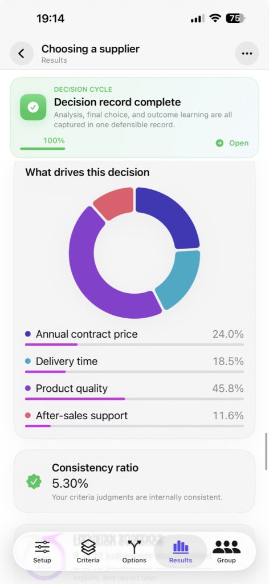Tap the After-sales support color dot

coord(28,415)
